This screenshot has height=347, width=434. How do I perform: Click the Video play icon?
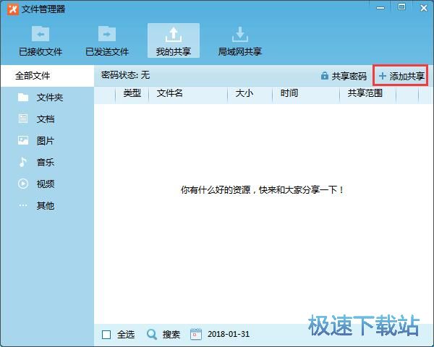23,184
